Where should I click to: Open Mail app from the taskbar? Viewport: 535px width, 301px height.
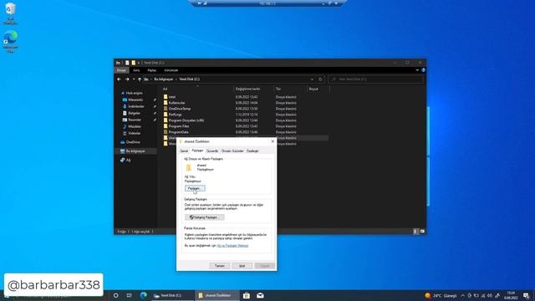coord(260,295)
